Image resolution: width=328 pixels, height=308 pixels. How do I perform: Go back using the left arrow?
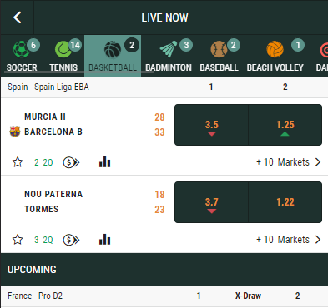pyautogui.click(x=18, y=17)
